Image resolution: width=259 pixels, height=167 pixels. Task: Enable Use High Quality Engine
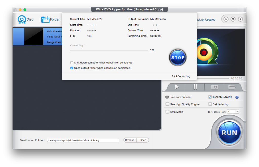click(167, 104)
